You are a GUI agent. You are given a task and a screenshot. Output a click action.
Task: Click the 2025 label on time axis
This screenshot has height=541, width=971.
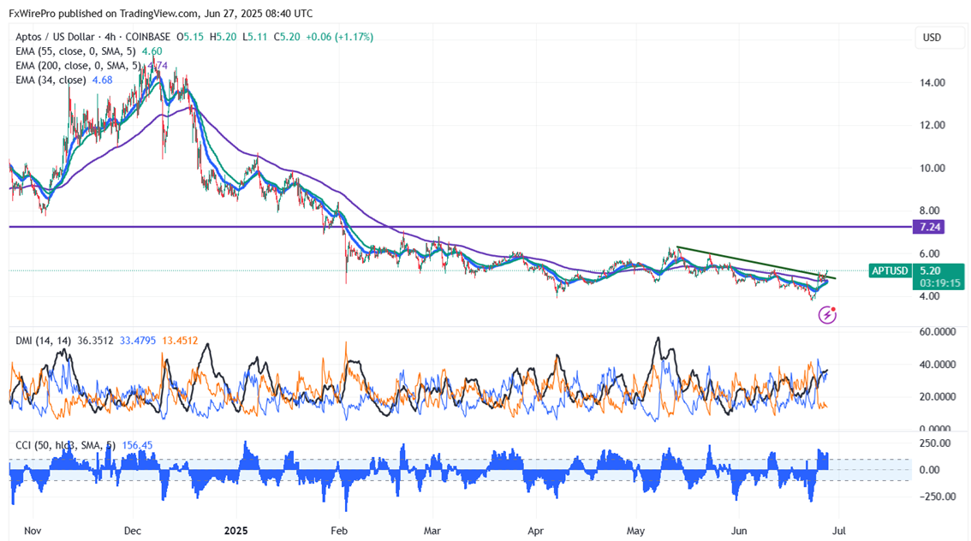click(x=236, y=531)
